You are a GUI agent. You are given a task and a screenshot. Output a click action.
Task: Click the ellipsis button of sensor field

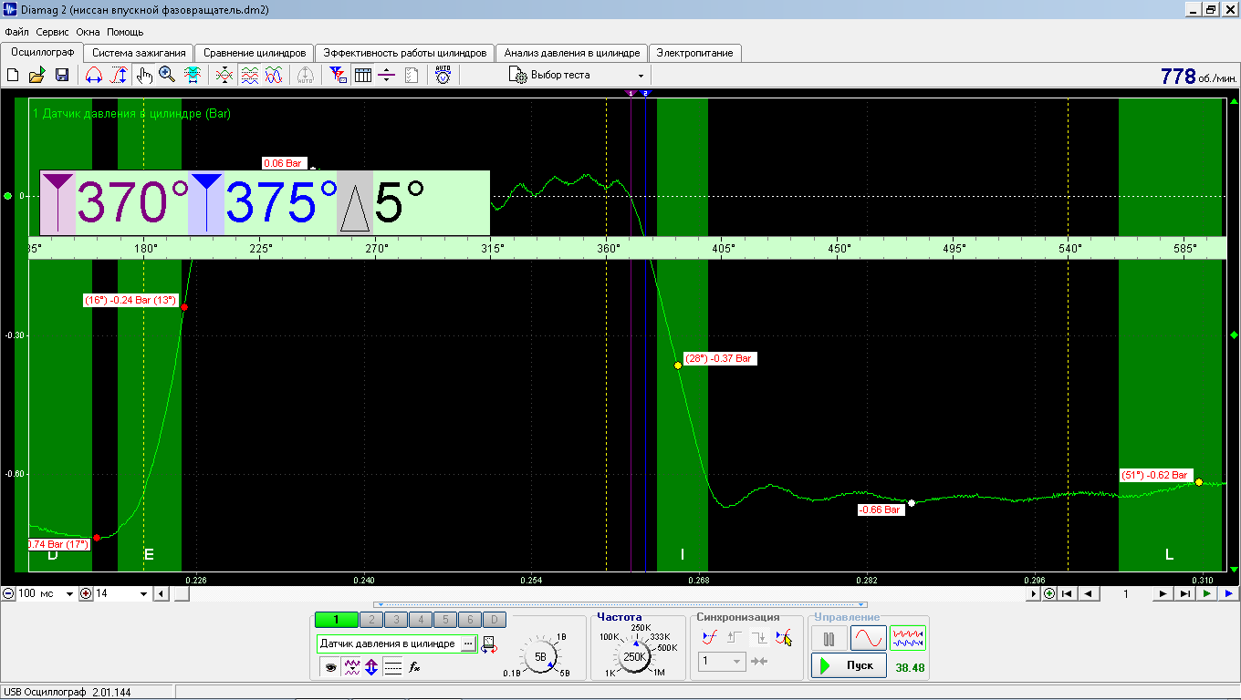coord(469,644)
